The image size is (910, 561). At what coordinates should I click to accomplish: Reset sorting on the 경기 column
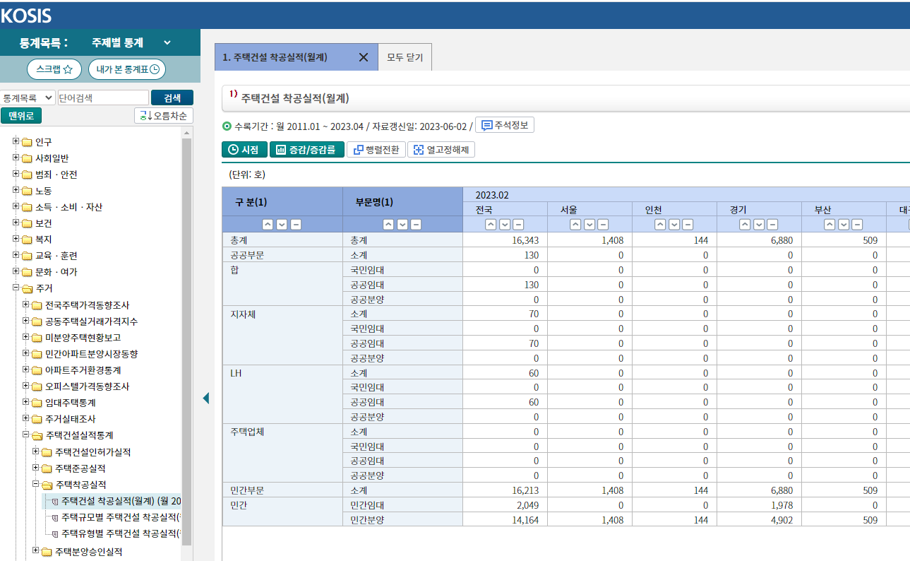pyautogui.click(x=772, y=225)
